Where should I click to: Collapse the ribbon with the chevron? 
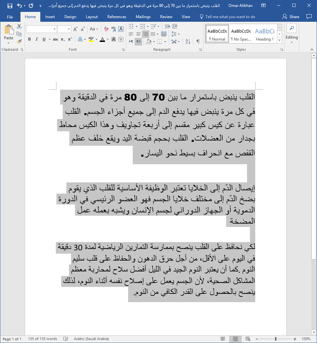point(312,50)
